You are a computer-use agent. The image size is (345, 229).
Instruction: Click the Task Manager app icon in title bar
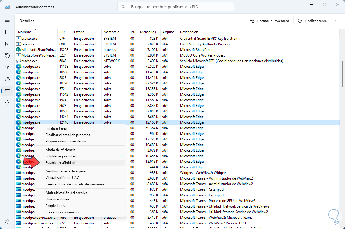7,7
